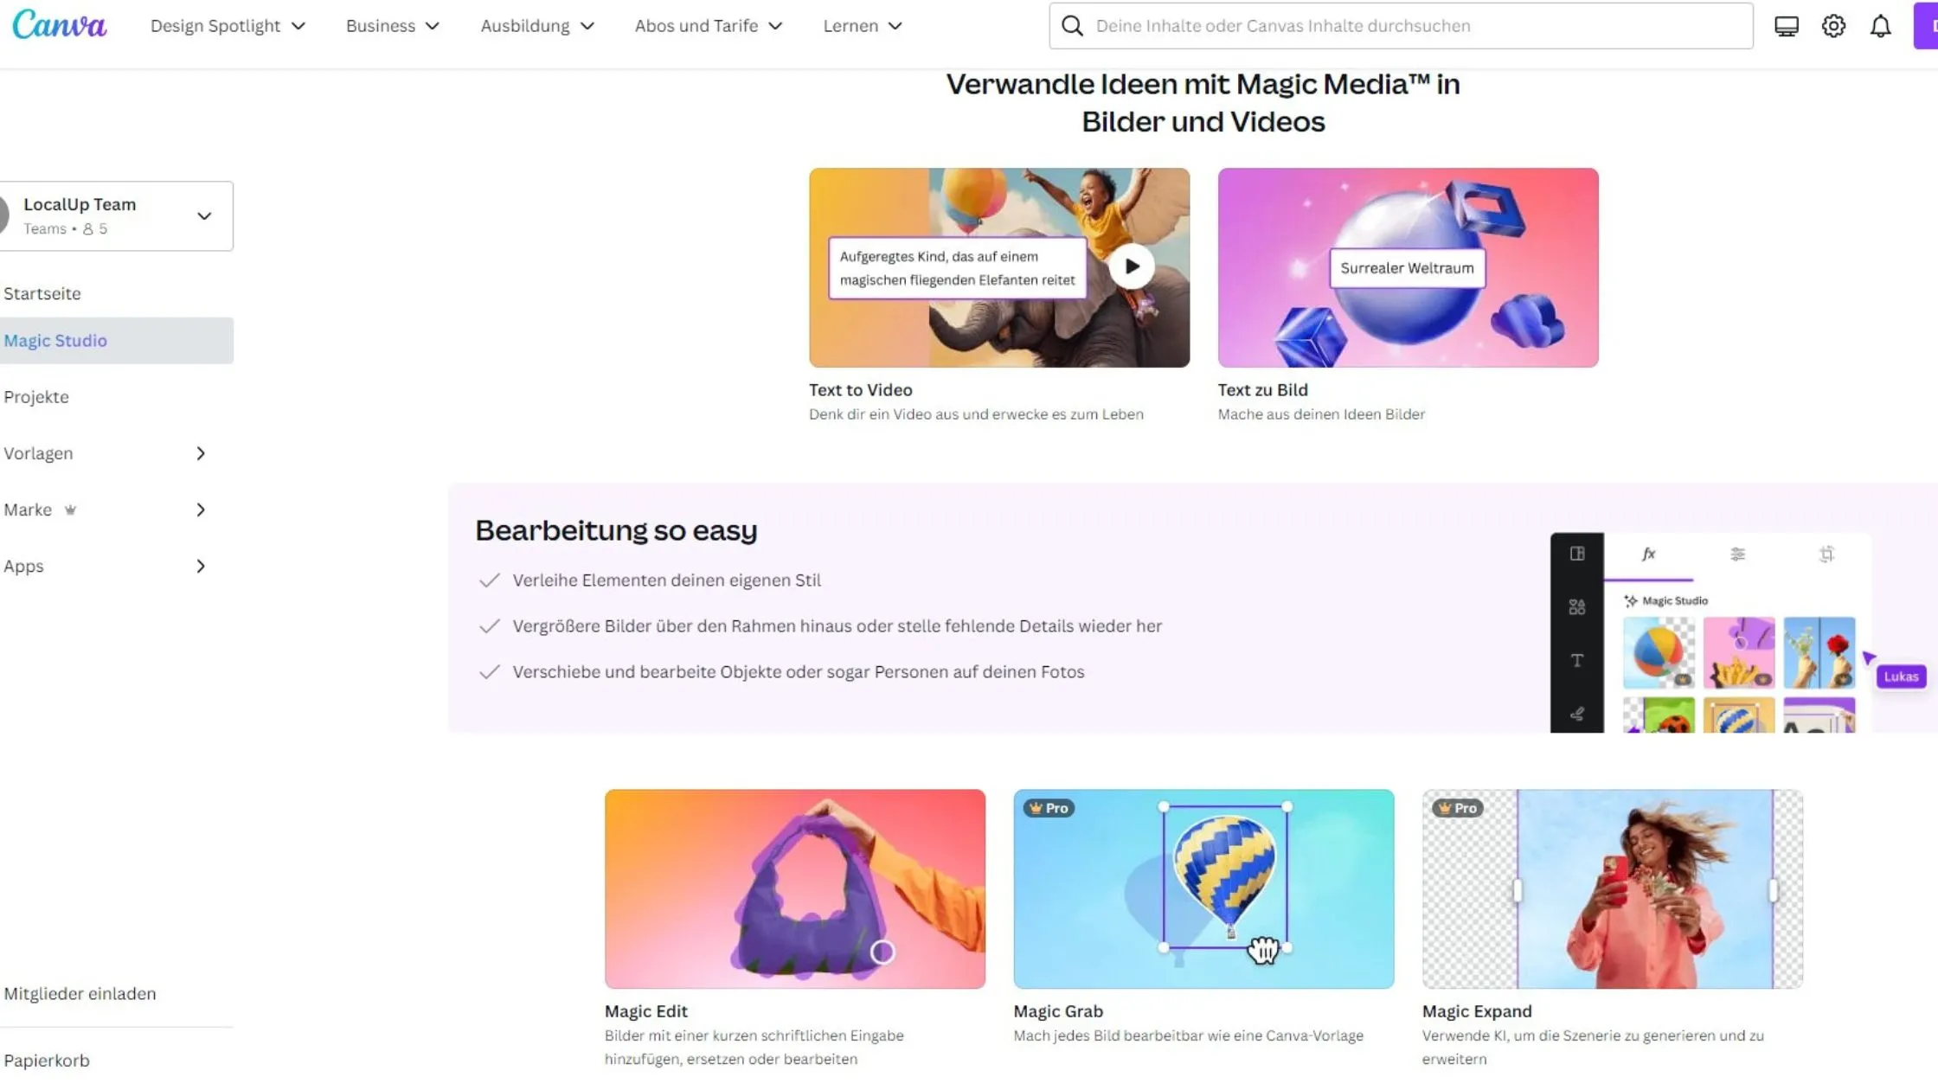Click the crop icon in preview panel

point(1826,554)
